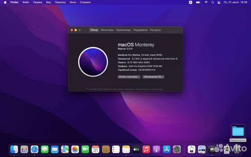Open Contacts from the Dock
Image resolution: width=251 pixels, height=157 pixels.
coord(106,149)
